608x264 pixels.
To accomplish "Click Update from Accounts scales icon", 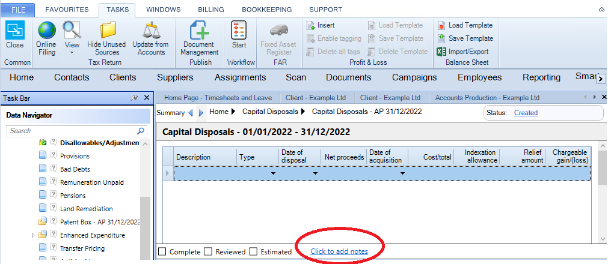I will click(x=151, y=30).
